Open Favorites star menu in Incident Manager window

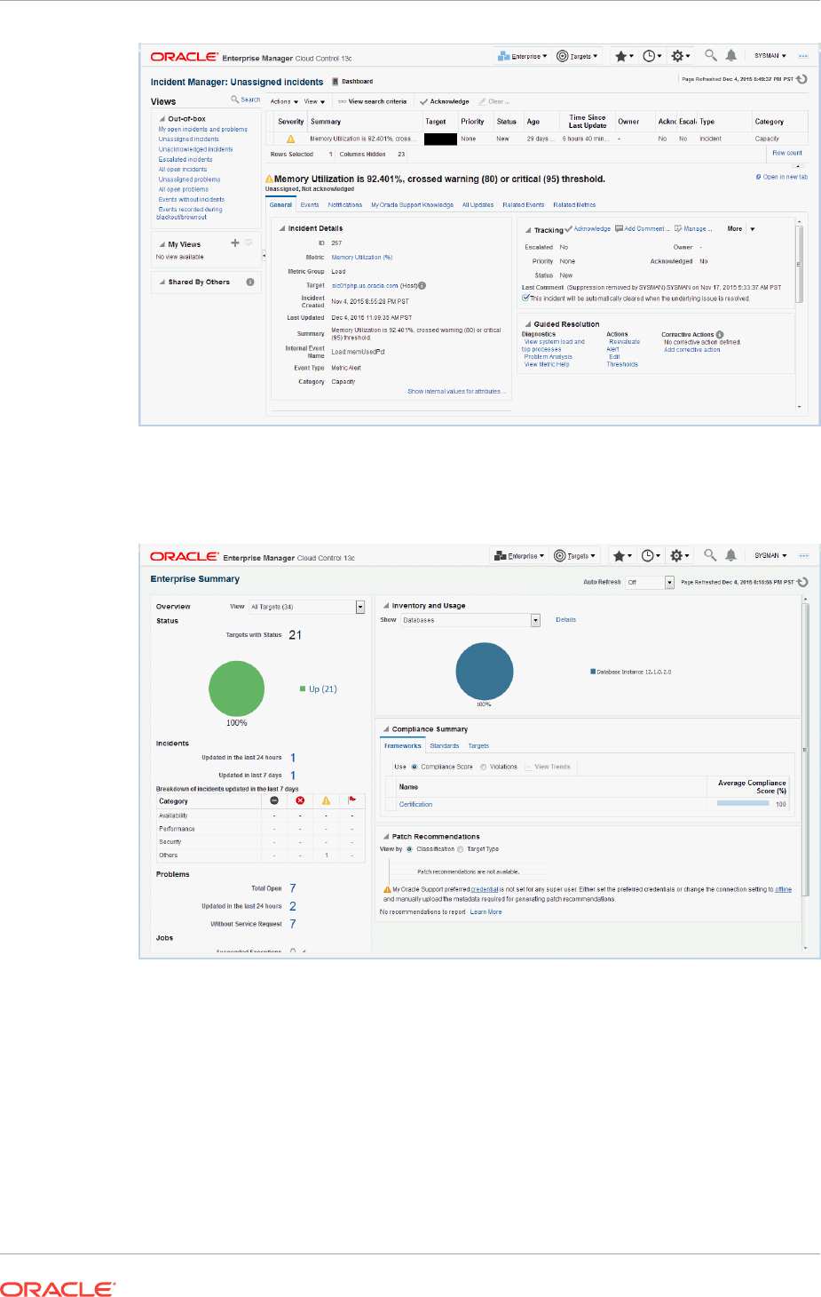(x=624, y=56)
